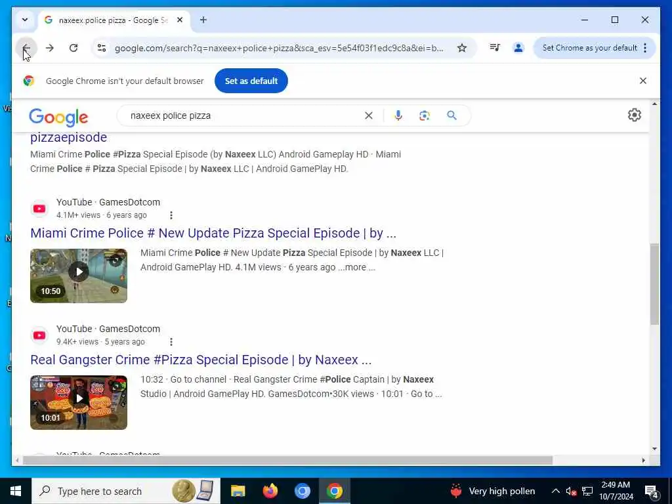Open the Chrome profile icon
Viewport: 672px width, 504px height.
tap(518, 47)
